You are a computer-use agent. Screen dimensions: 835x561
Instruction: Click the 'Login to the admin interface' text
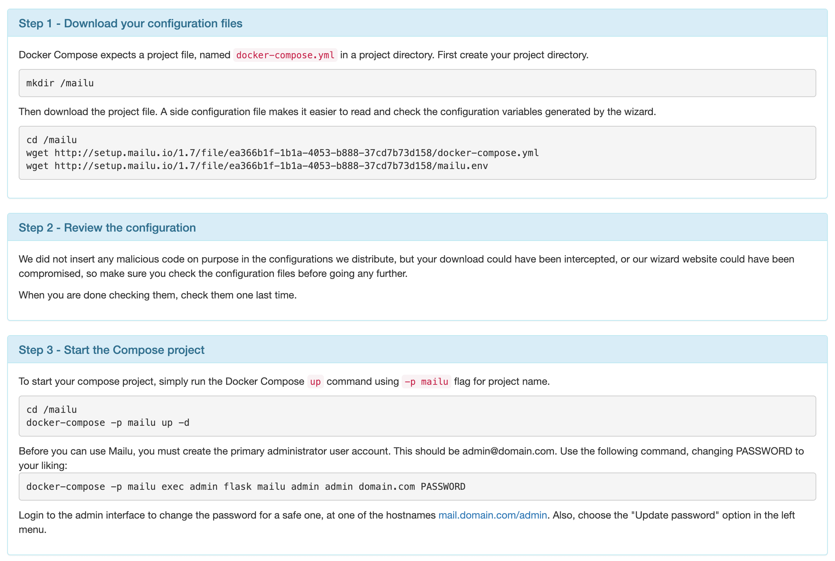tap(407, 523)
